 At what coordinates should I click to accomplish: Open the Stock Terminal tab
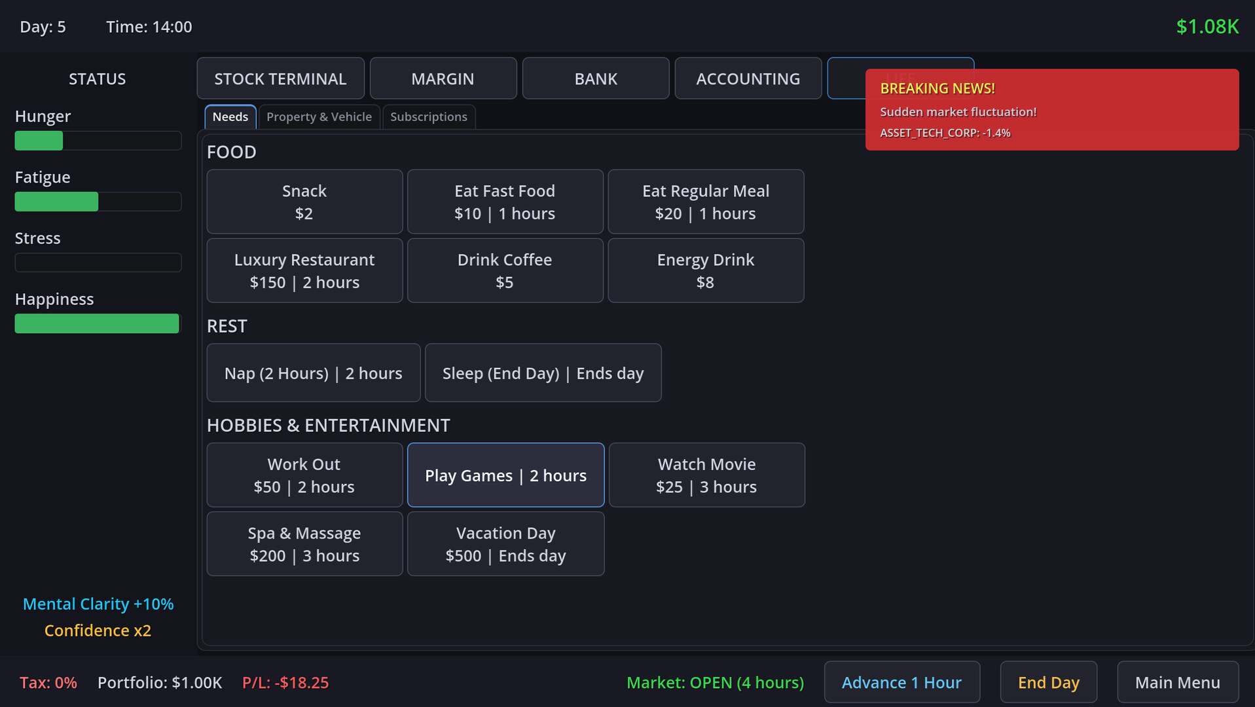(280, 79)
